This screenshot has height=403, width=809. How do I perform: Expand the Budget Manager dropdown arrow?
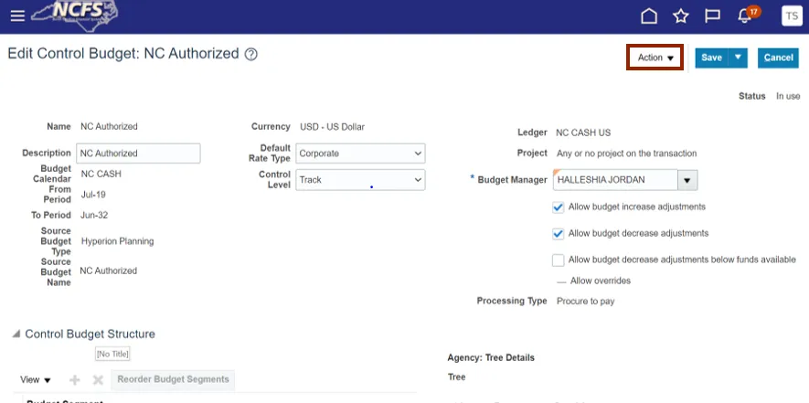(688, 180)
